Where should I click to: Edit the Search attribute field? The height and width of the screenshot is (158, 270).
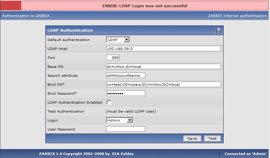click(125, 75)
